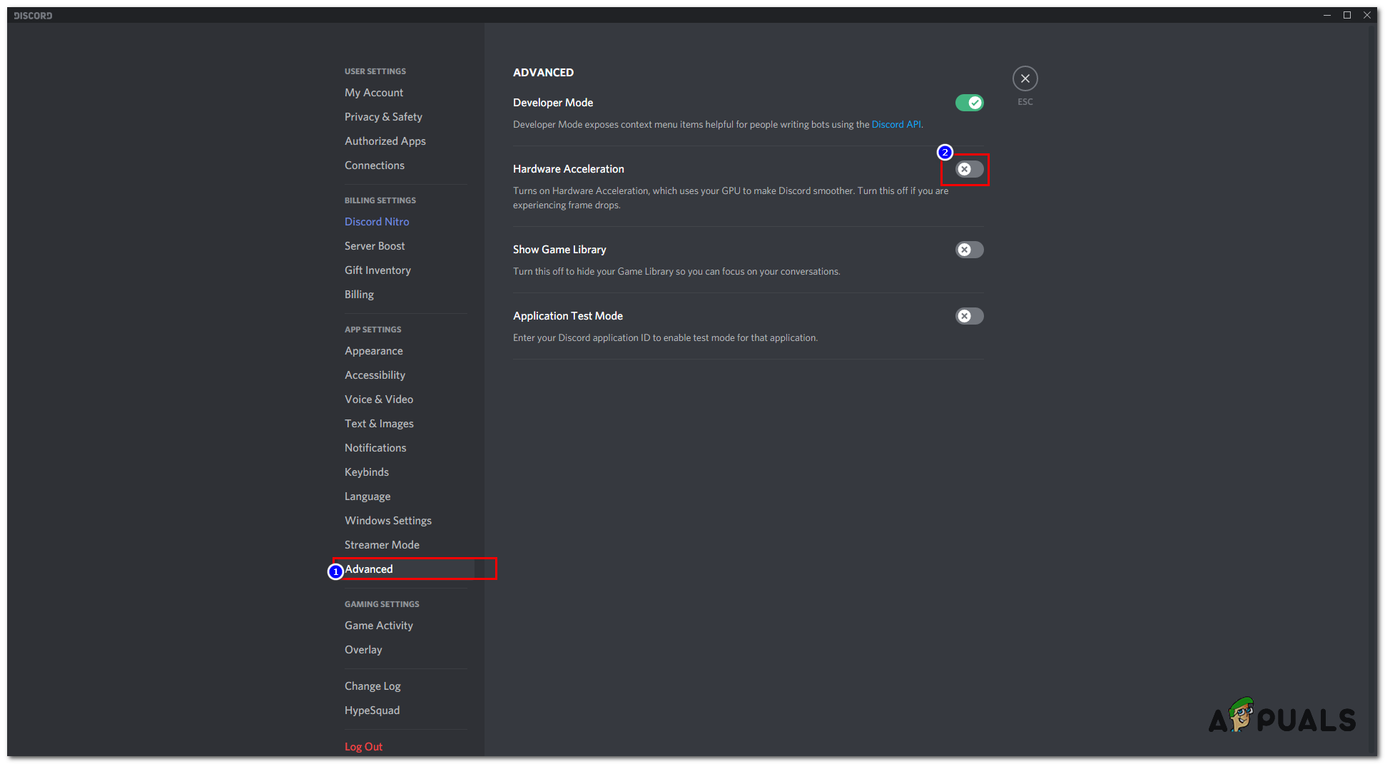The image size is (1385, 764).
Task: Switch to the Appearance settings page
Action: coord(374,351)
